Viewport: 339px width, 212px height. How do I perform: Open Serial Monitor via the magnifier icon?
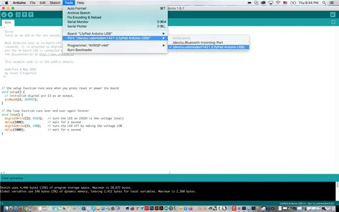click(333, 14)
